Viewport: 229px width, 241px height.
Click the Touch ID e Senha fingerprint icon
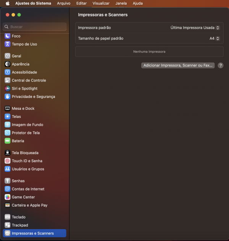pyautogui.click(x=7, y=161)
